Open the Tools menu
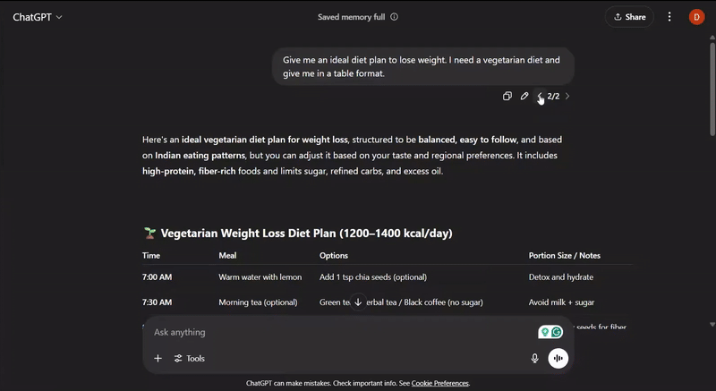The width and height of the screenshot is (716, 391). pos(189,358)
